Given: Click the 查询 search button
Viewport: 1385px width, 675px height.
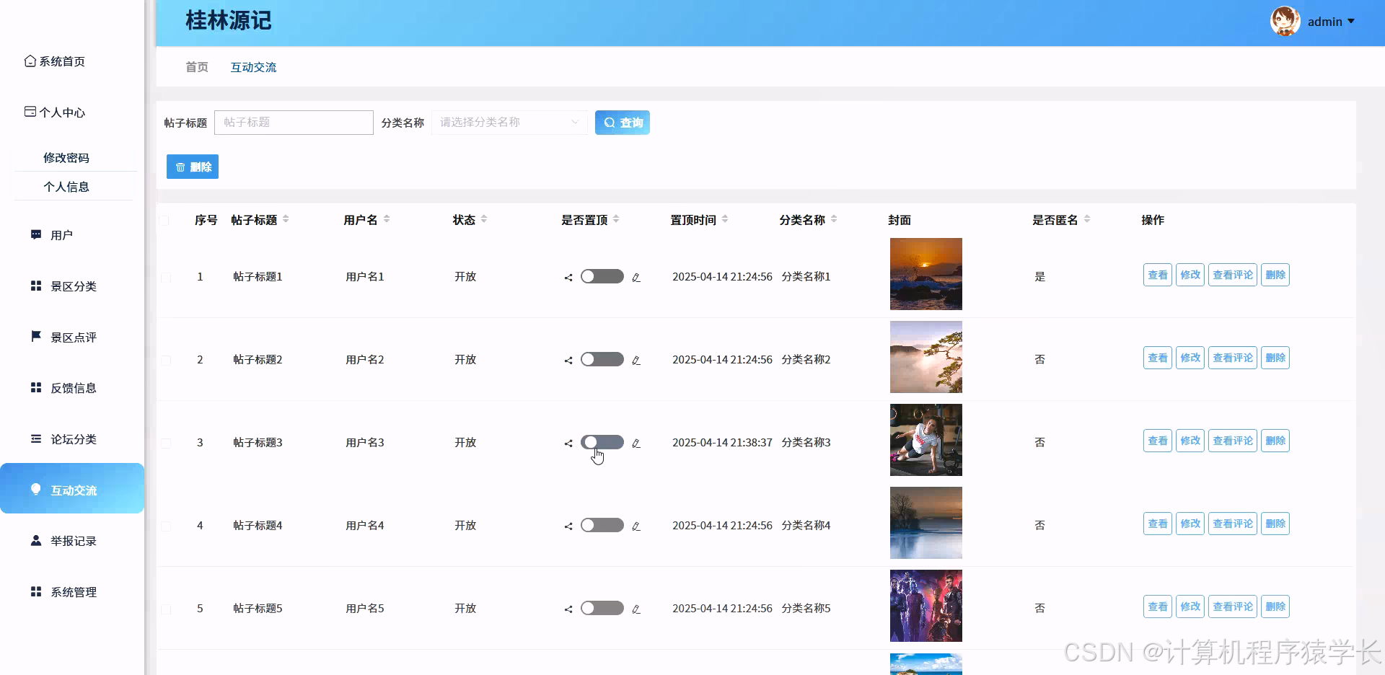Looking at the screenshot, I should tap(622, 123).
